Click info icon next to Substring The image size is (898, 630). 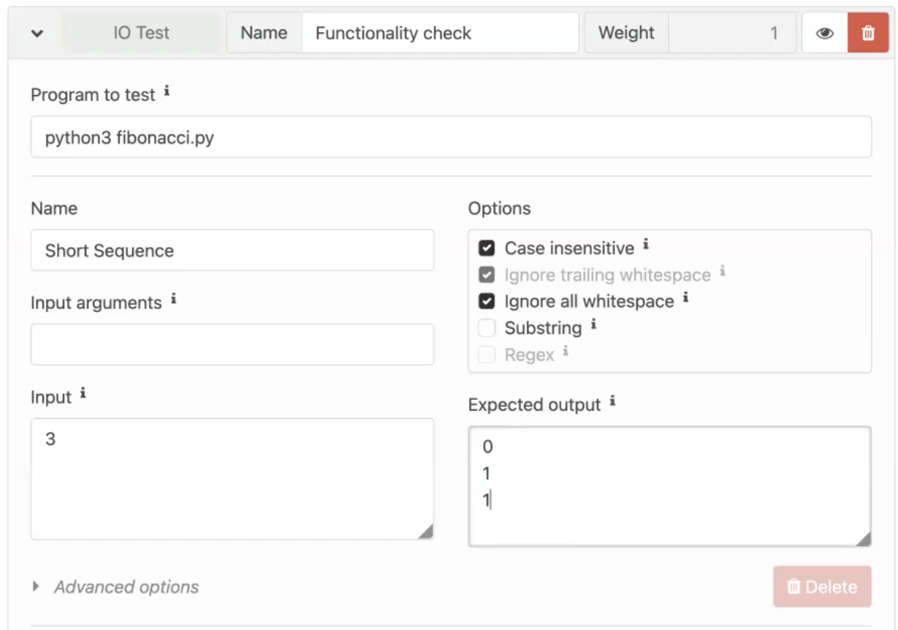[x=593, y=324]
